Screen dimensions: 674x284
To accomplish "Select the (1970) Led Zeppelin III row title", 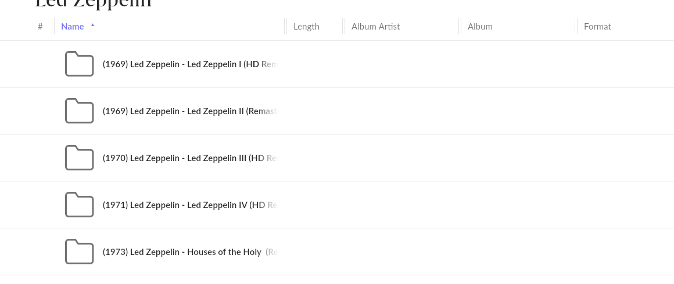I will click(191, 158).
